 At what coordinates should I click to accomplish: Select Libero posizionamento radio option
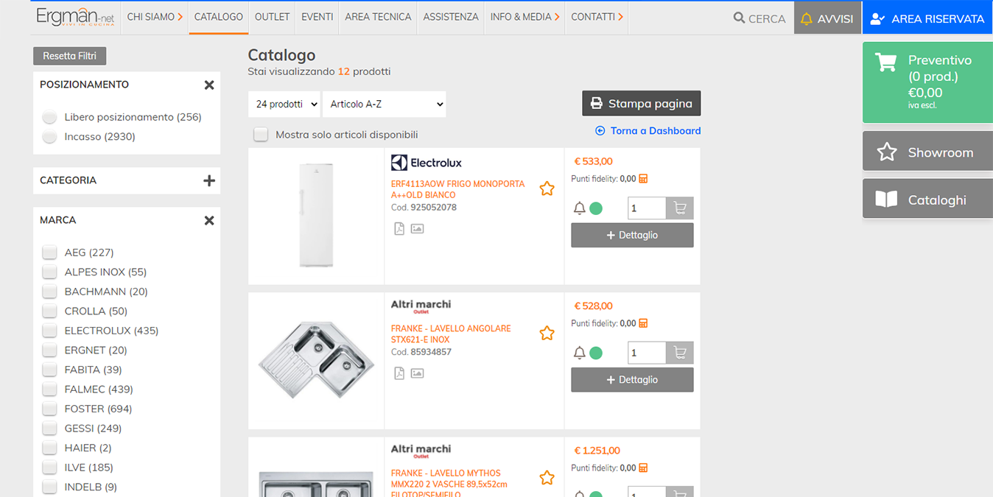(x=49, y=117)
